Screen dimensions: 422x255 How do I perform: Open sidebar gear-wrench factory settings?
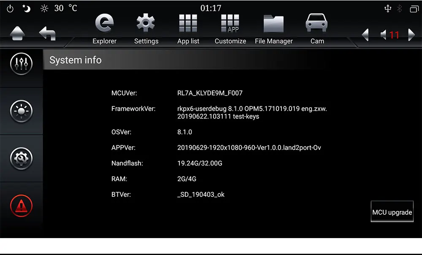tap(21, 158)
